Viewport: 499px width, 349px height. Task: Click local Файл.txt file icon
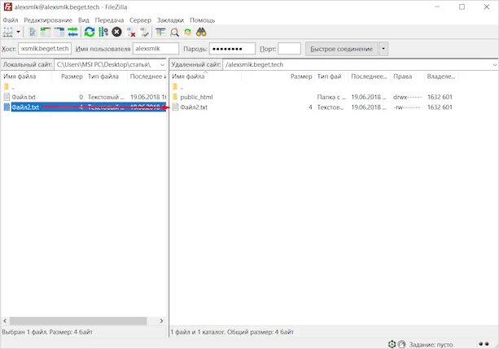[7, 97]
